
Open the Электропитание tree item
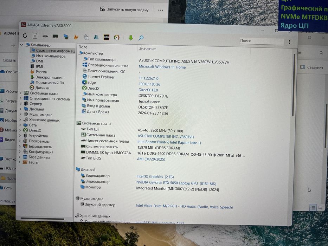click(47, 77)
